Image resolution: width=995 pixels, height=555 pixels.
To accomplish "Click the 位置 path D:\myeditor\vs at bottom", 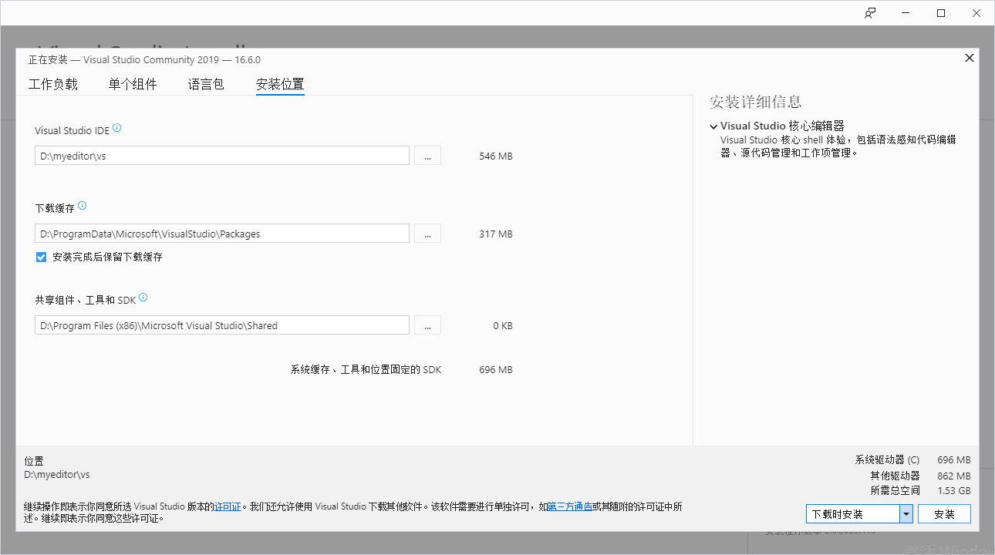I will [57, 475].
